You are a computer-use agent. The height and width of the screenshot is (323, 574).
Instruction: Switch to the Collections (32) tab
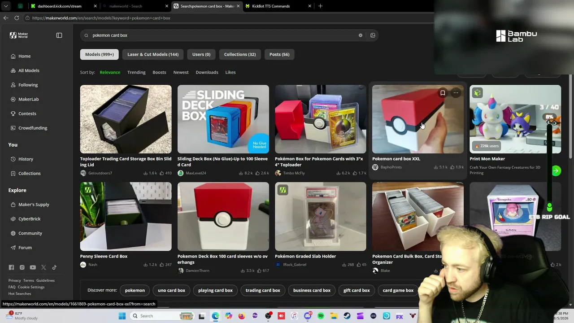(x=240, y=54)
